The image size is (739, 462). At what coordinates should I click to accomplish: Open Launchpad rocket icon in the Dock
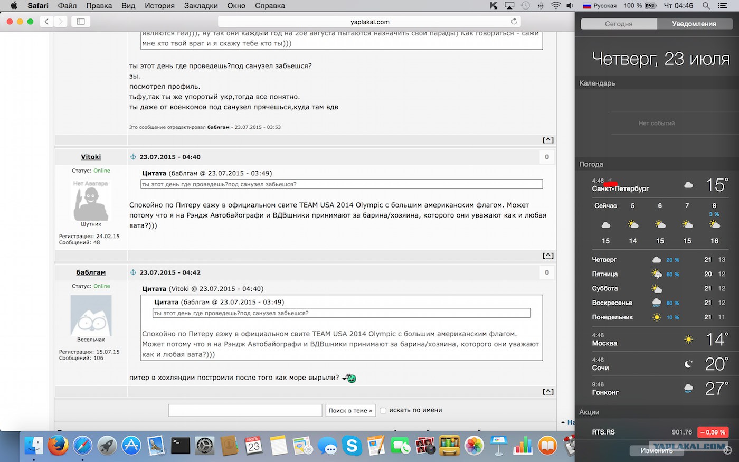(107, 446)
